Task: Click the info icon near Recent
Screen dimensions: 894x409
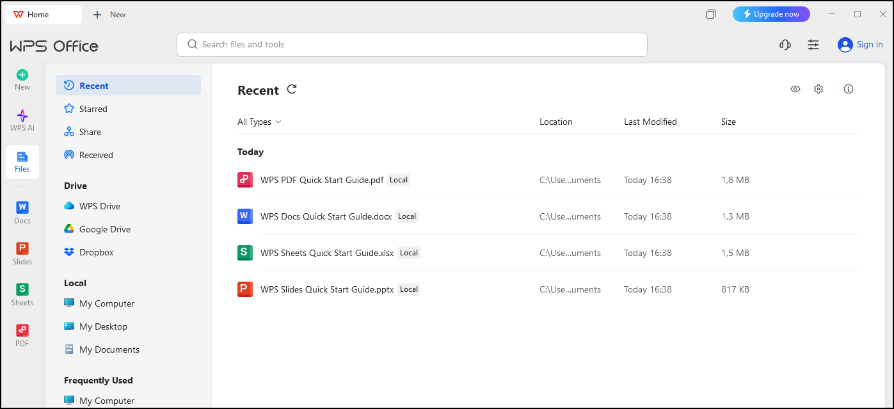Action: (x=848, y=89)
